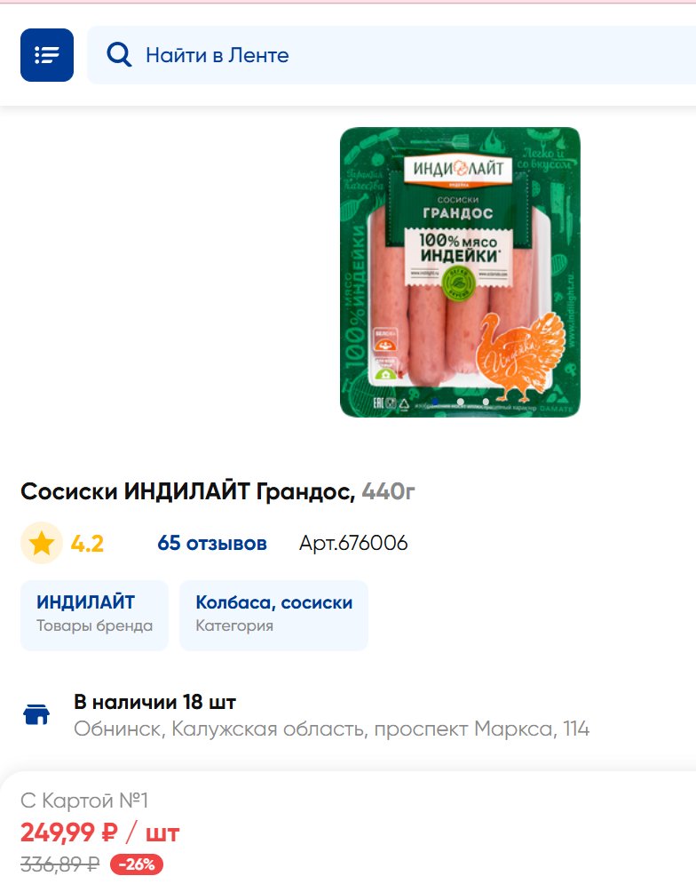Click the crossed-out 336,89 ₽ price

point(59,864)
